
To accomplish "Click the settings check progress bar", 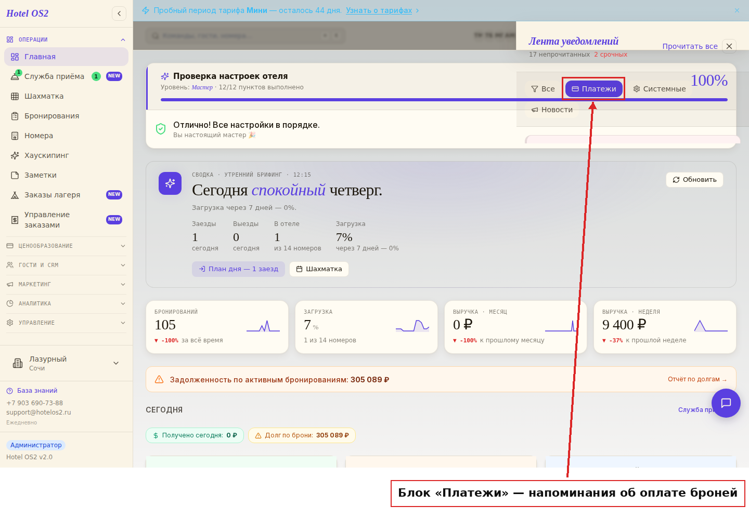I will point(444,100).
